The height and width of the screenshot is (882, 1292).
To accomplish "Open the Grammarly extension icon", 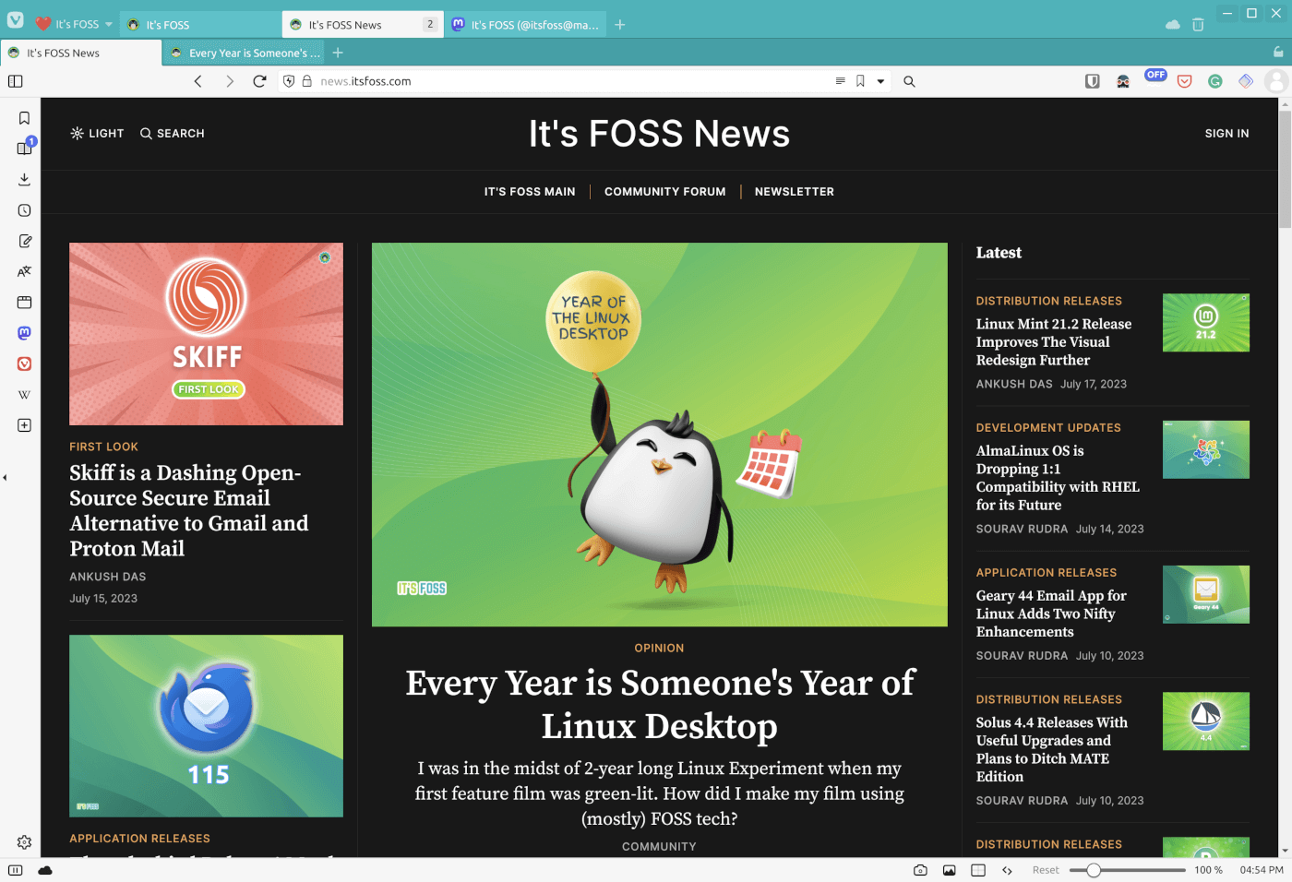I will [x=1215, y=81].
